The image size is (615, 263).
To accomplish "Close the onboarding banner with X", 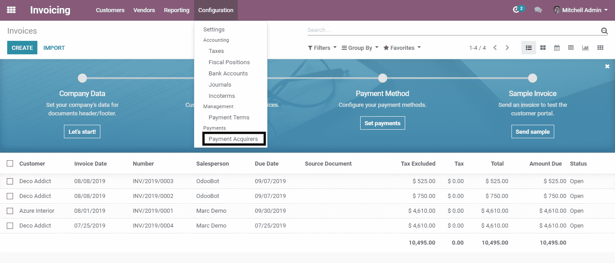I will tap(607, 66).
